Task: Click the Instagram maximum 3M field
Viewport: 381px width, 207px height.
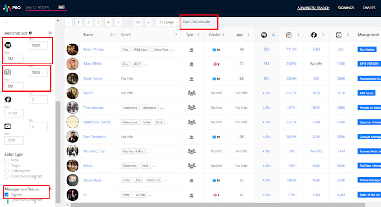Action: (14, 86)
